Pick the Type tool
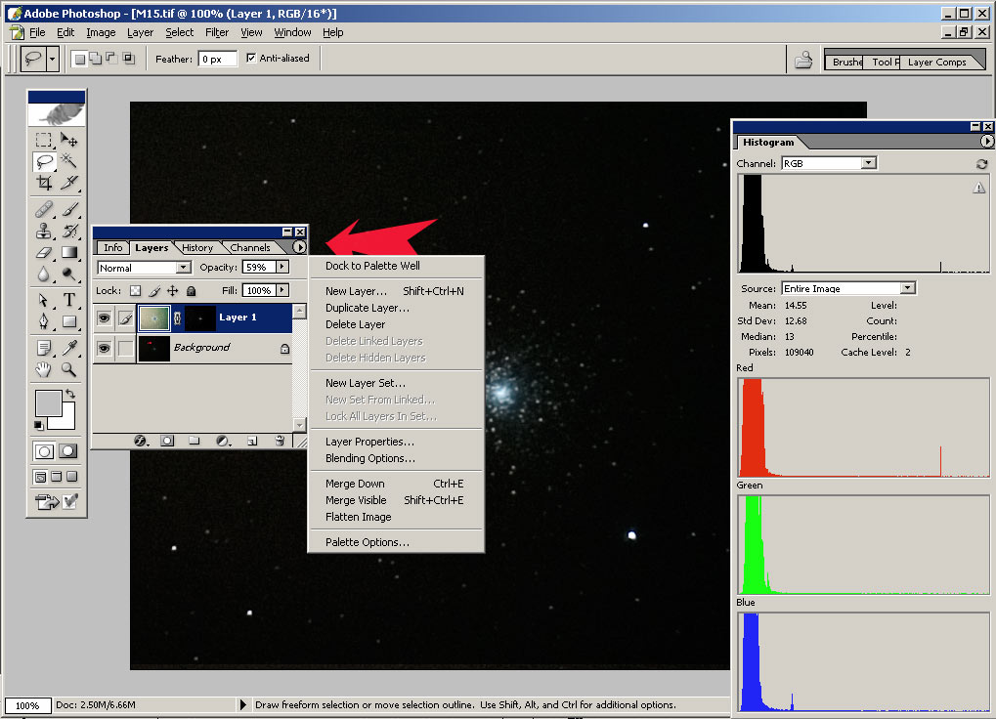This screenshot has width=996, height=719. [69, 300]
